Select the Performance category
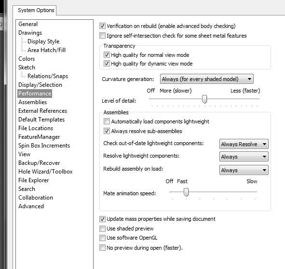The height and width of the screenshot is (269, 285). (35, 94)
